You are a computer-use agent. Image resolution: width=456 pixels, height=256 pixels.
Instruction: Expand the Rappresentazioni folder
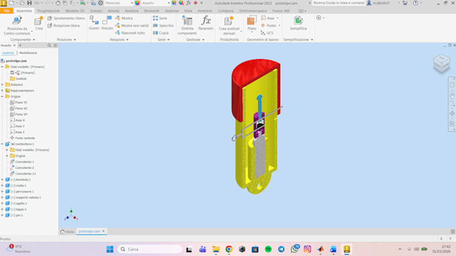pyautogui.click(x=2, y=90)
